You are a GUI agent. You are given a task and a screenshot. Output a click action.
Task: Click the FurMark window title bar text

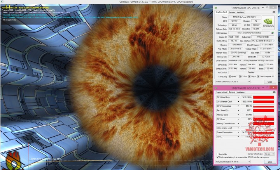point(156,2)
